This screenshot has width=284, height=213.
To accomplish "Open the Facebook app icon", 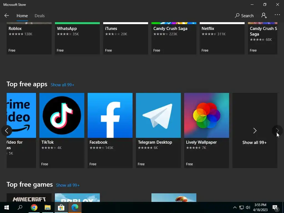I will pyautogui.click(x=110, y=115).
